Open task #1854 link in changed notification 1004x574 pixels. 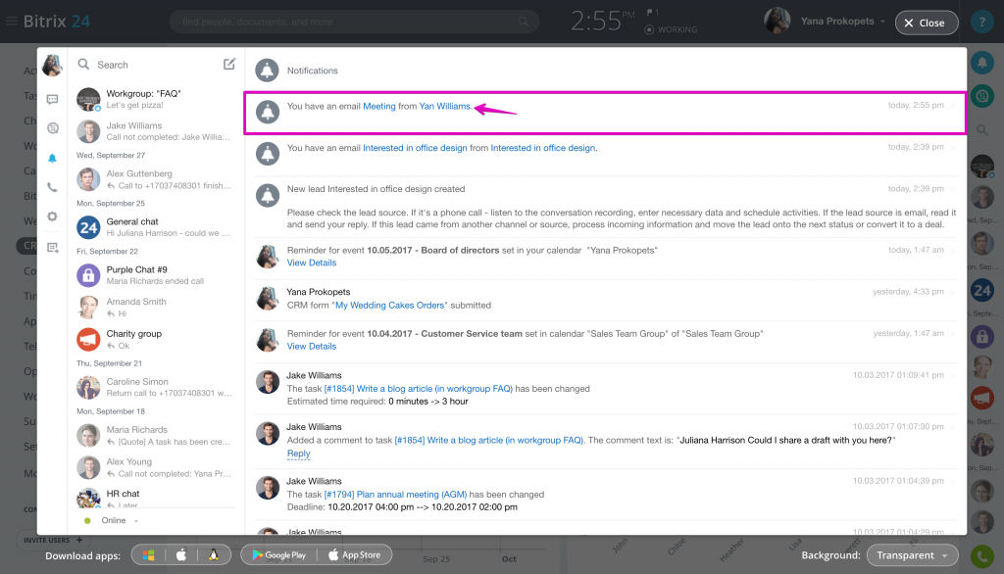[x=418, y=389]
